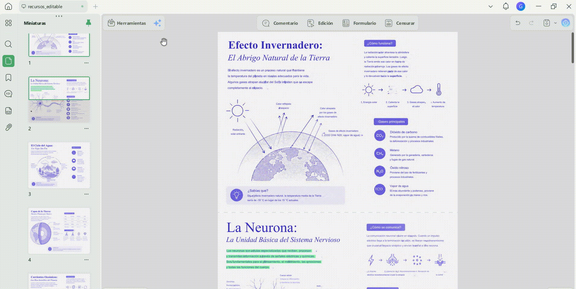Viewport: 576px width, 289px height.
Task: Open the attachments paperclip icon
Action: (x=8, y=127)
